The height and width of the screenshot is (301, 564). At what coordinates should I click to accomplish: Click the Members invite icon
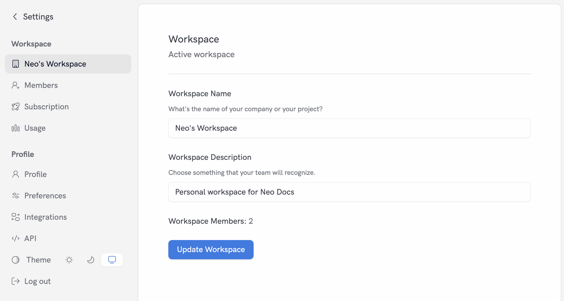coord(16,85)
